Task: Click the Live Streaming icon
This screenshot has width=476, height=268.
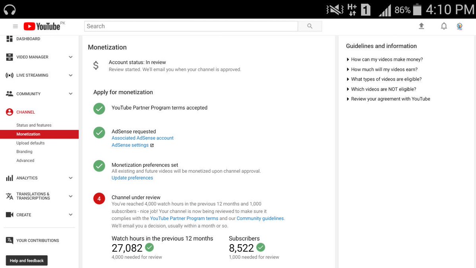Action: coord(10,75)
